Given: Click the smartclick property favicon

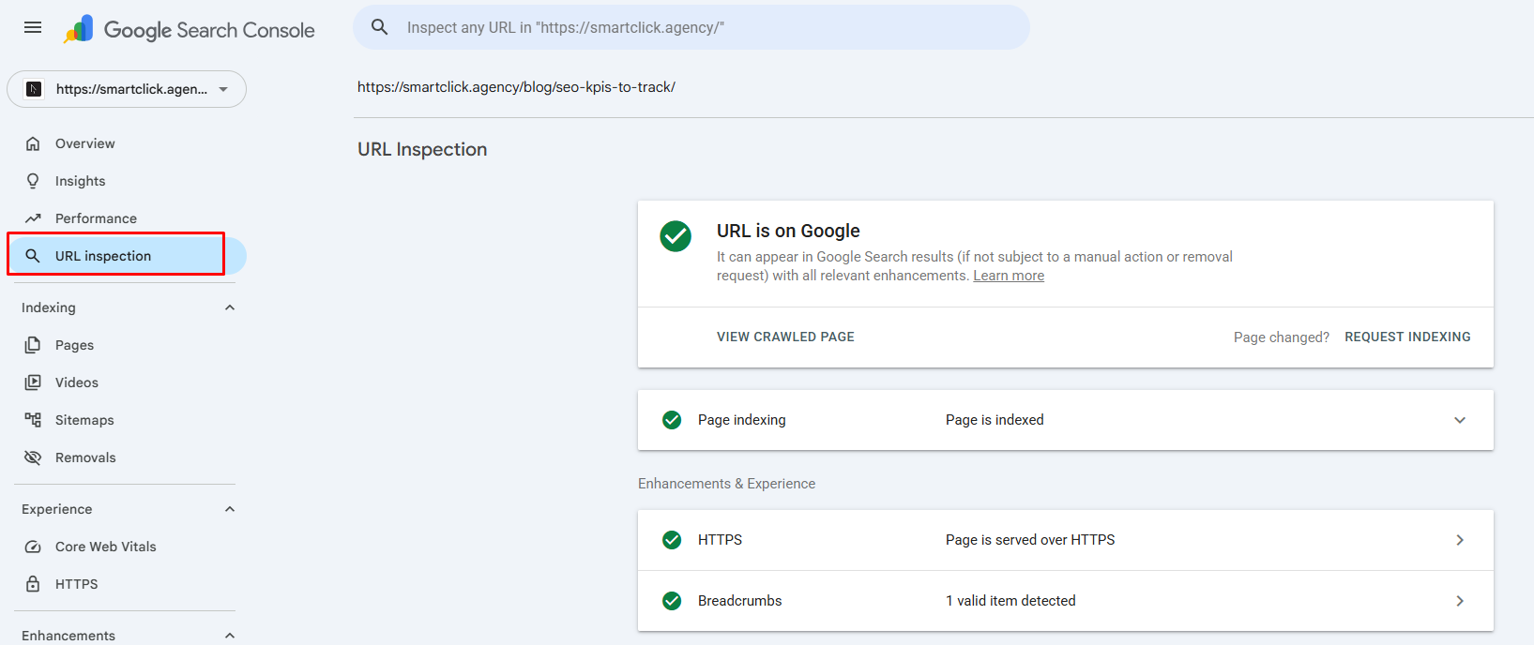Looking at the screenshot, I should click(x=34, y=89).
